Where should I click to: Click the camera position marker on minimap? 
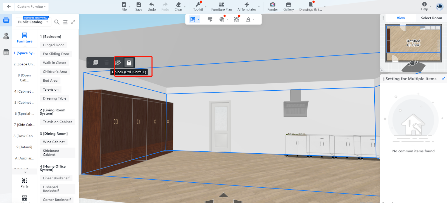[412, 63]
